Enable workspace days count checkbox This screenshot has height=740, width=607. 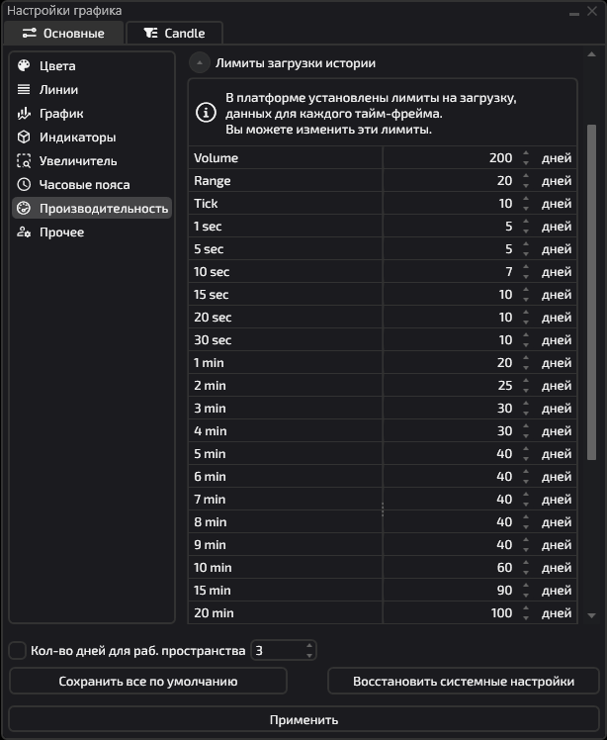click(17, 651)
